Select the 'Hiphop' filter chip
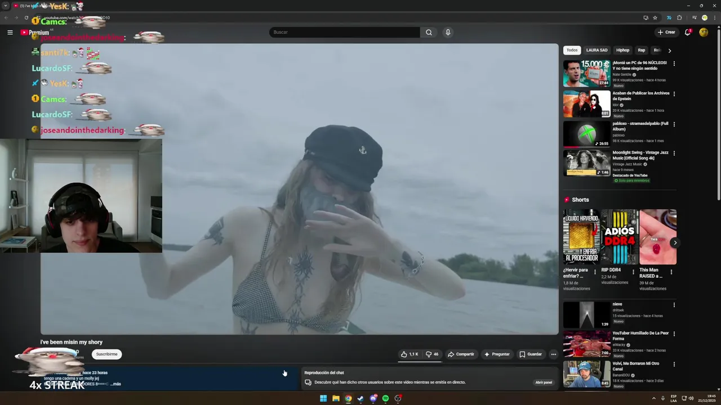Screen dimensions: 721x405 pos(622,50)
